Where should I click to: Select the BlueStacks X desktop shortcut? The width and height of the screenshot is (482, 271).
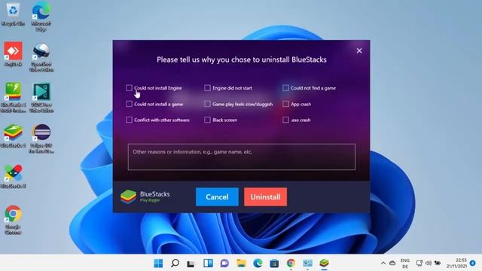coord(14,176)
